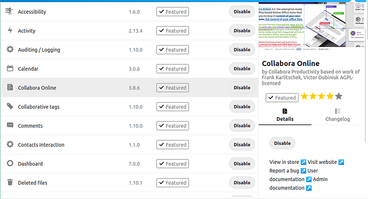Click Featured badge in Dashboard row
Viewport: 368px width, 199px height.
tap(172, 164)
